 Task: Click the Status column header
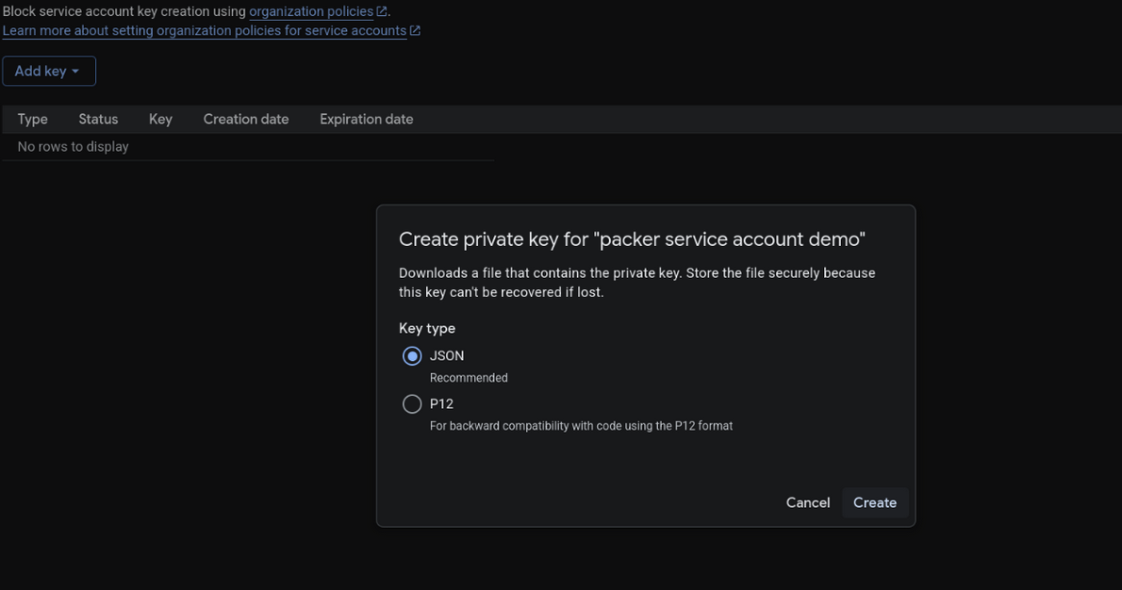tap(98, 119)
